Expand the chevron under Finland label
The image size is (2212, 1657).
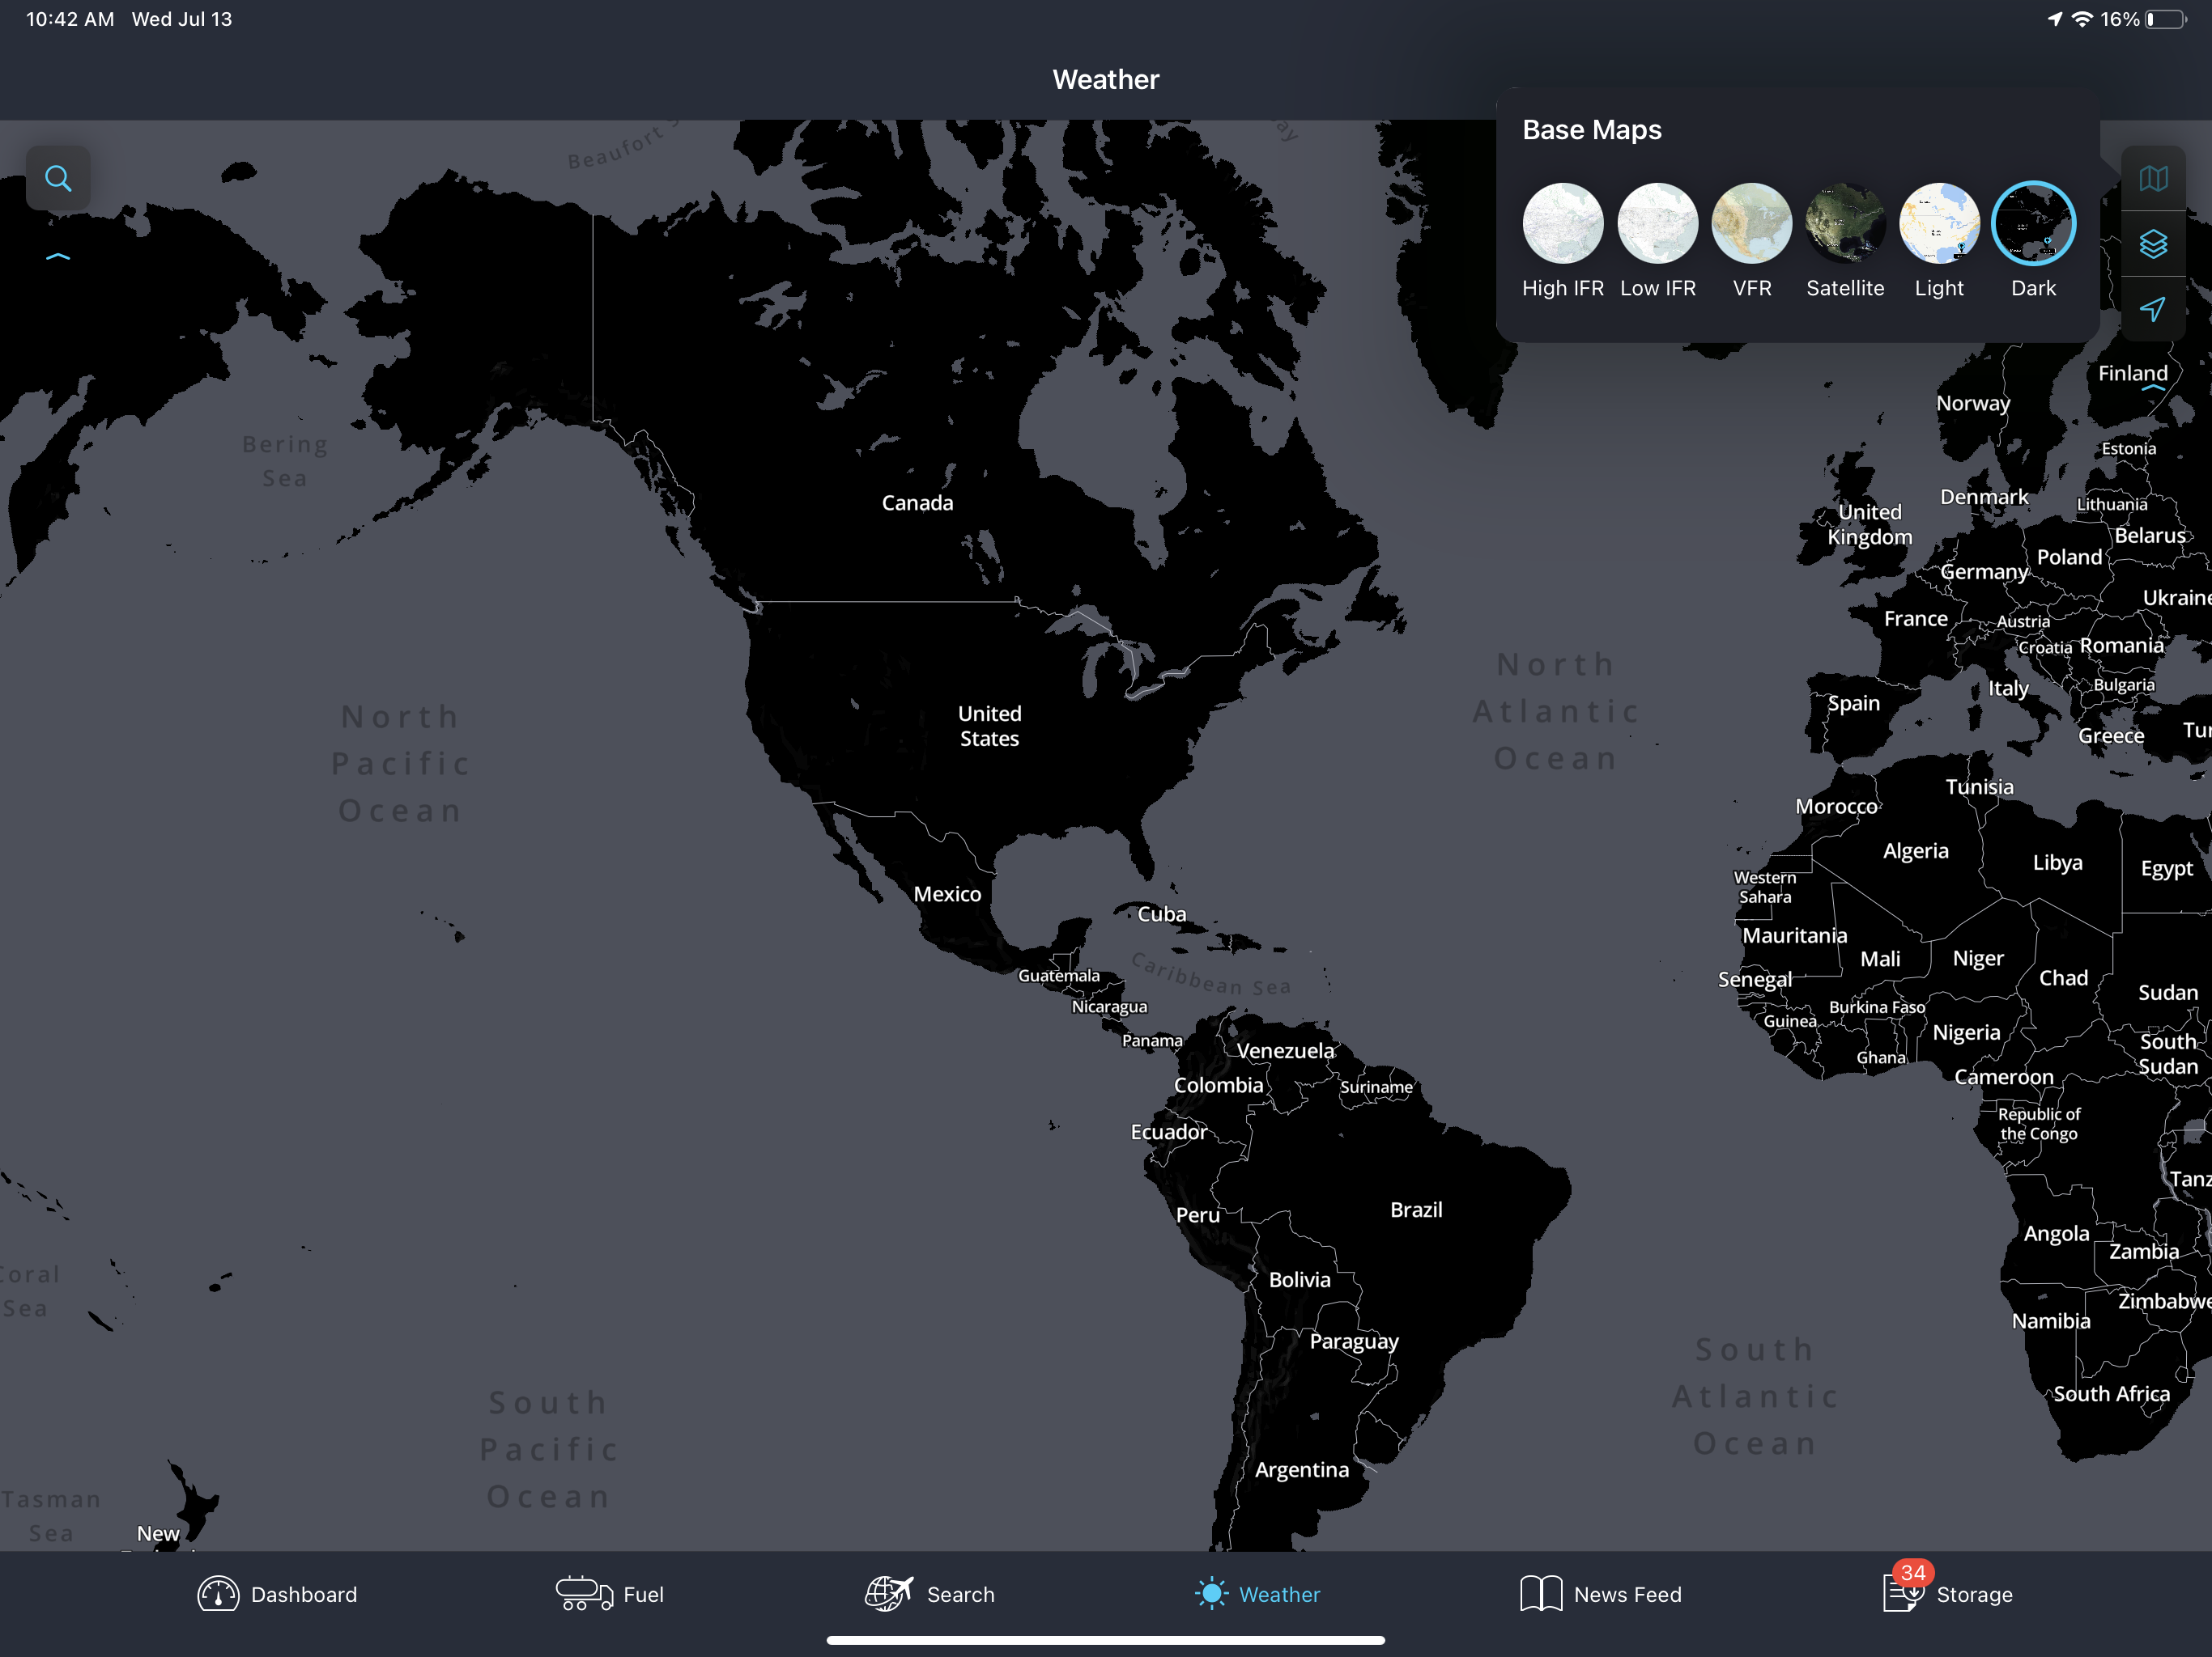pos(2153,388)
